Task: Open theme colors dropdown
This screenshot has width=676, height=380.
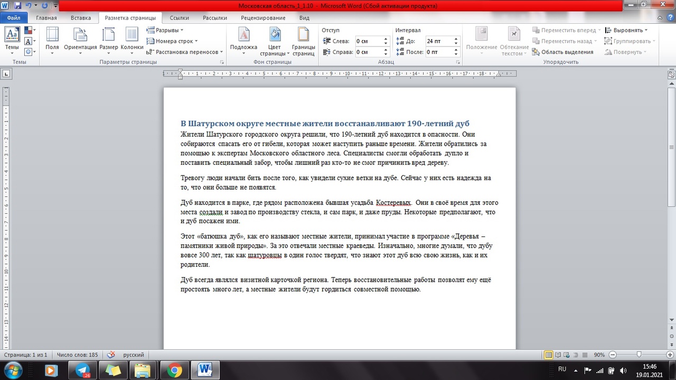Action: pos(30,31)
